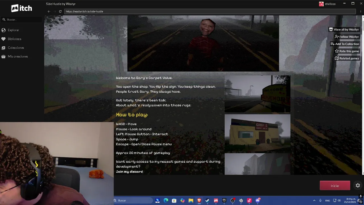Viewport: 364px width, 205px height.
Task: Open File Explorer from the taskbar
Action: 191,200
